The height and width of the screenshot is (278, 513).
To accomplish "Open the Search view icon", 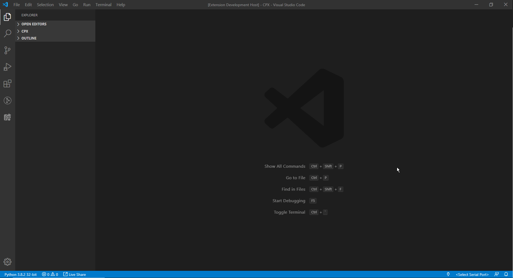I will click(x=7, y=34).
